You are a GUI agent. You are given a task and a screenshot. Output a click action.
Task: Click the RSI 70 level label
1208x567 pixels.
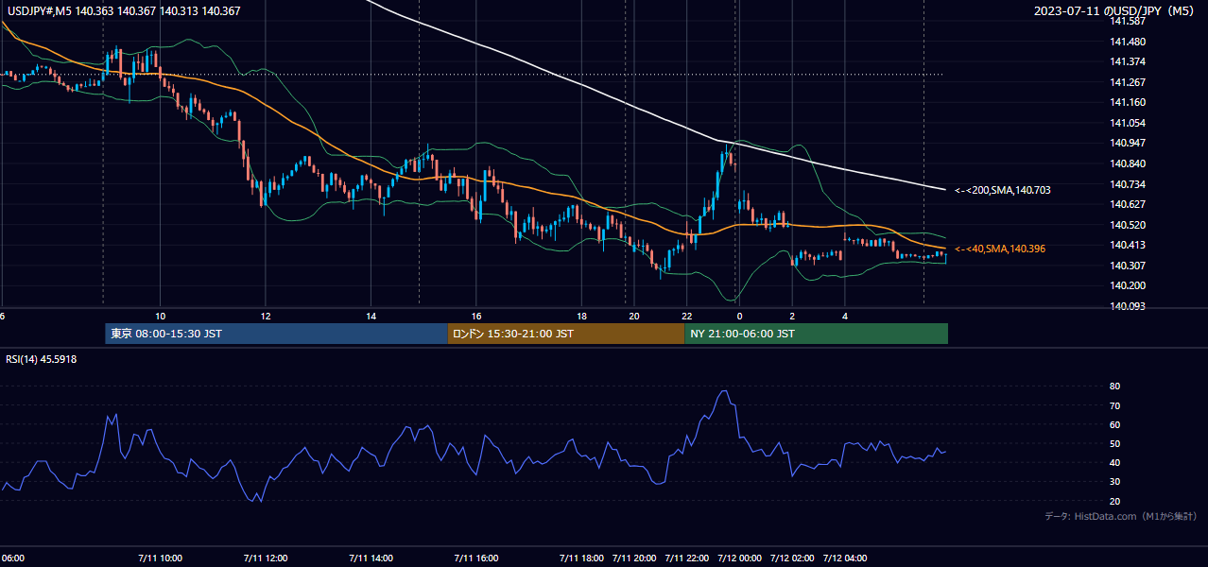(x=1114, y=405)
